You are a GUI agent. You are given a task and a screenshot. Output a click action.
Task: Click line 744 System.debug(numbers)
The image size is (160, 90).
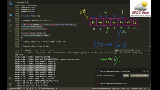(30, 16)
